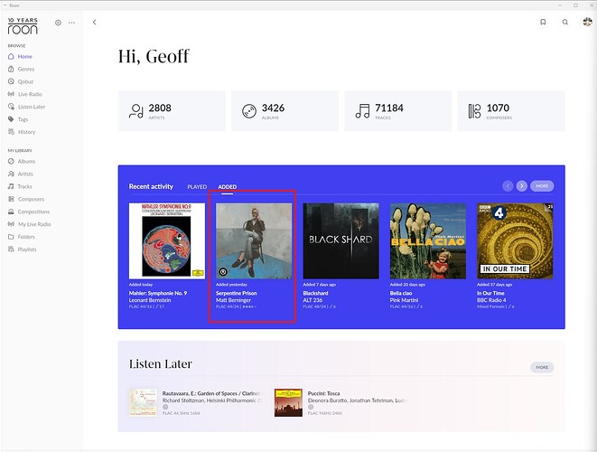
Task: Open the bookmarks icon
Action: coord(543,22)
